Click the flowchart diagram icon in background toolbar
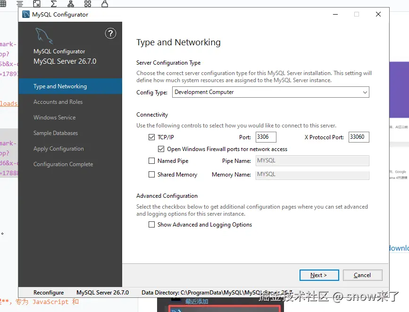The image size is (409, 312). 71,4
